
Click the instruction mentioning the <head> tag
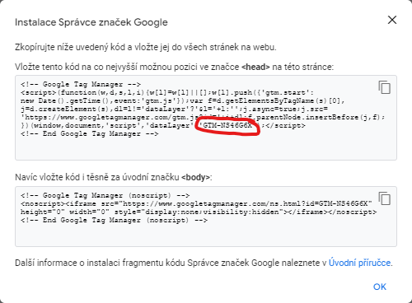coord(174,67)
